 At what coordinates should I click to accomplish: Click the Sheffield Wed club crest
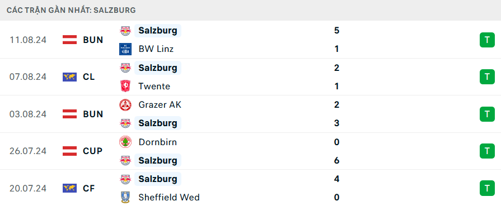pos(125,198)
